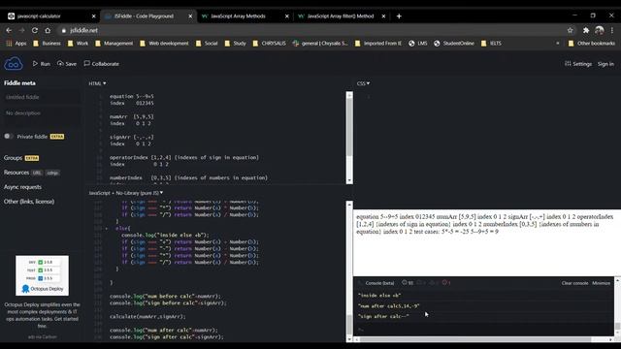Open the JavaScript No-Library dropdown
The height and width of the screenshot is (349, 621).
coord(126,193)
